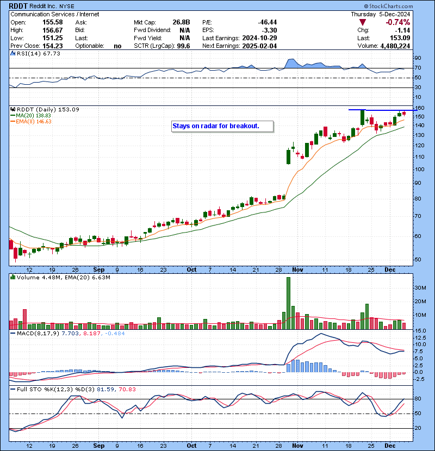Click the tallest green volume bar near Oct 29
435x451 pixels.
tap(289, 303)
